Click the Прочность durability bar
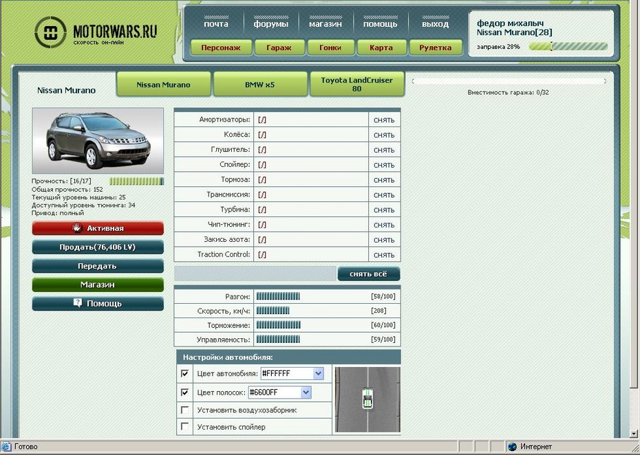Screen dimensions: 640x455 [137, 181]
